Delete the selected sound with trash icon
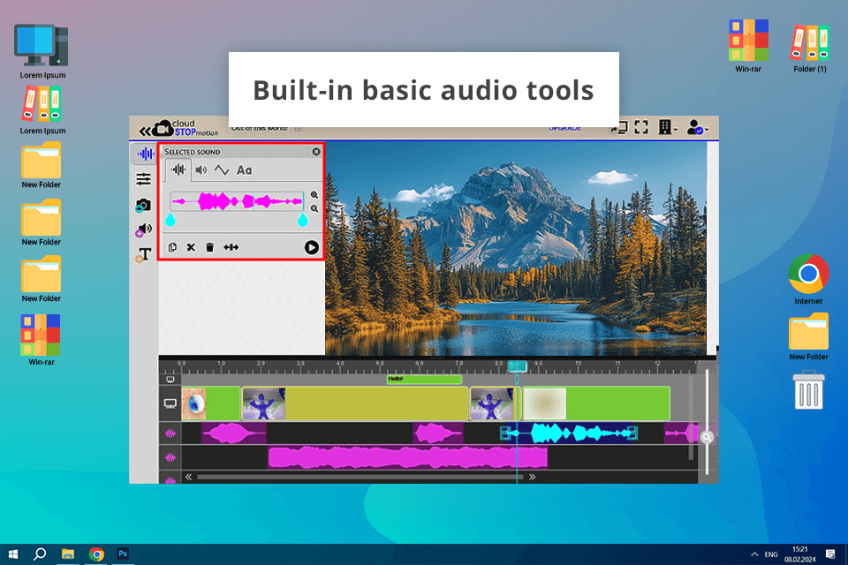Viewport: 848px width, 565px height. point(210,247)
